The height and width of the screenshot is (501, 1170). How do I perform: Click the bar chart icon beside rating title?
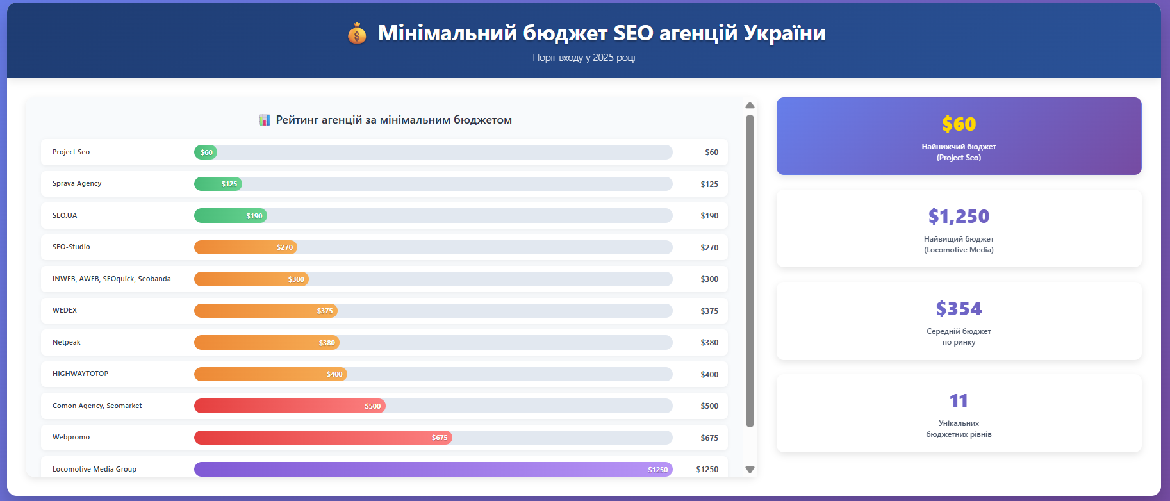[x=264, y=120]
